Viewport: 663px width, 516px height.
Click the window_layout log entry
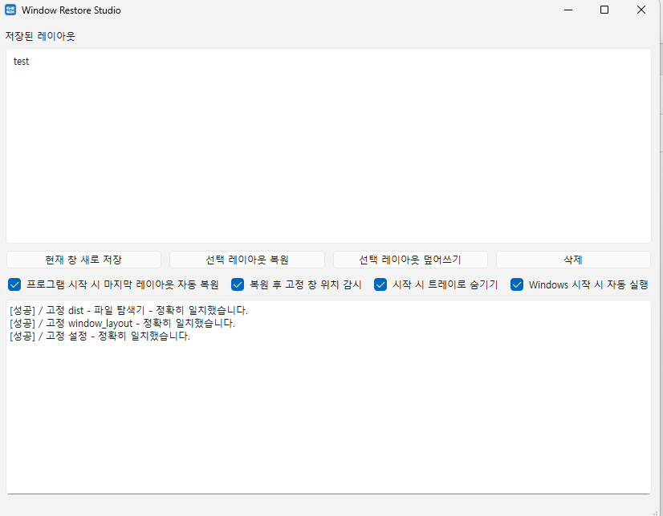(x=122, y=323)
